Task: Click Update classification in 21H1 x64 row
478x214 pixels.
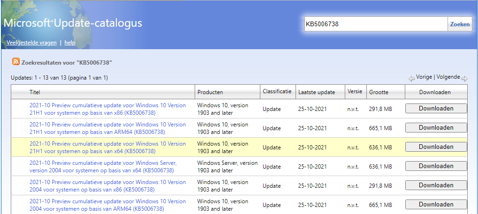Action: pyautogui.click(x=272, y=148)
